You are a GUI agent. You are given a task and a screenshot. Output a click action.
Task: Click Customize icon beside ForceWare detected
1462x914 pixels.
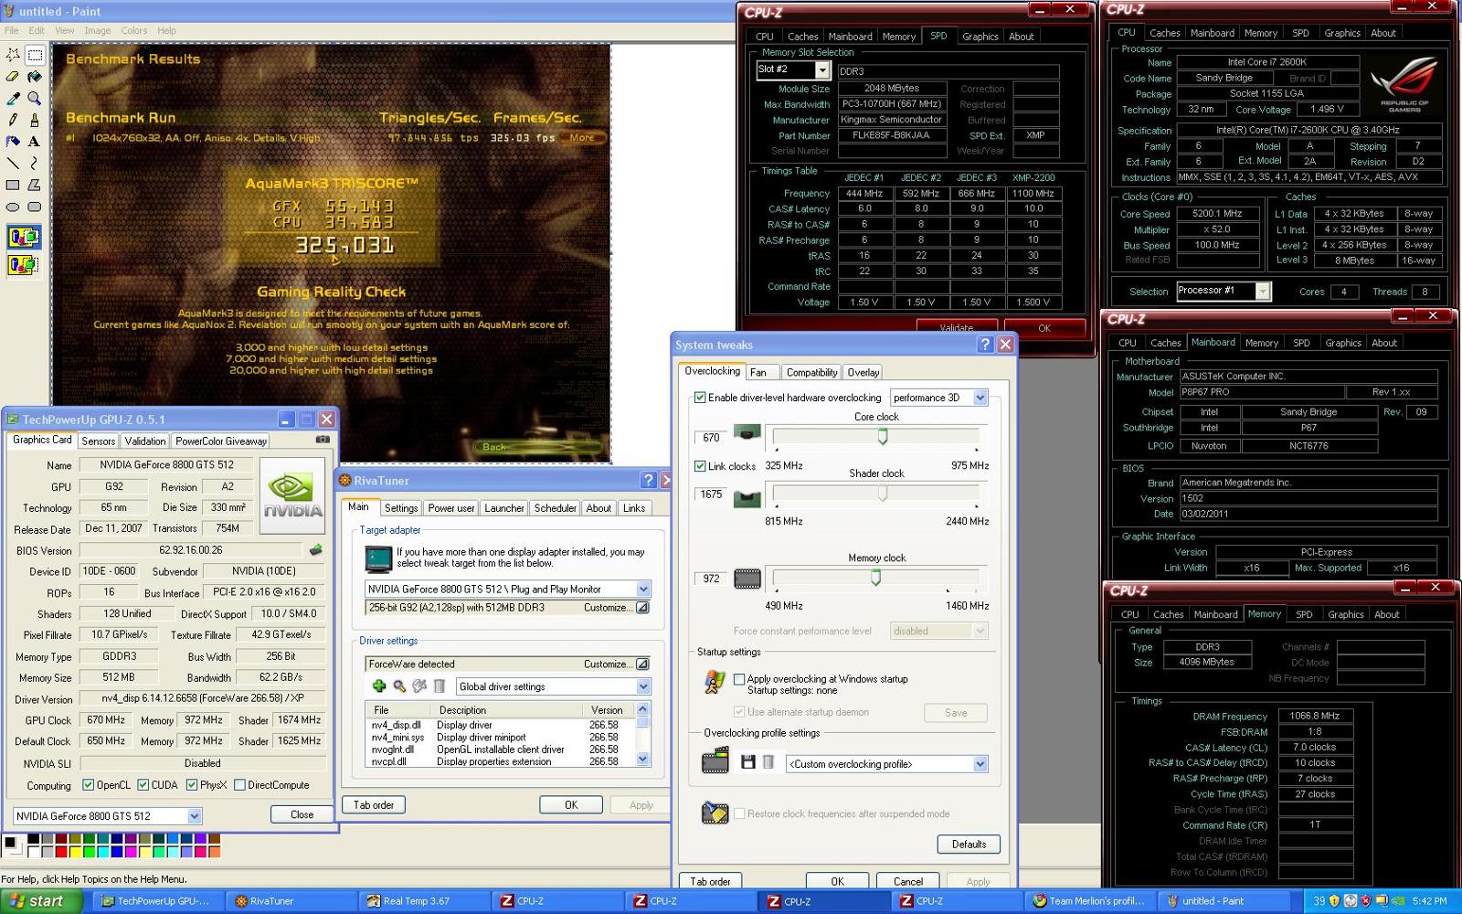[642, 664]
